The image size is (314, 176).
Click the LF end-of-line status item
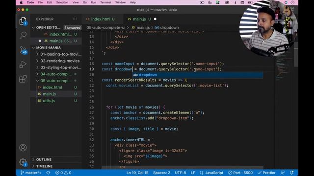click(x=193, y=173)
